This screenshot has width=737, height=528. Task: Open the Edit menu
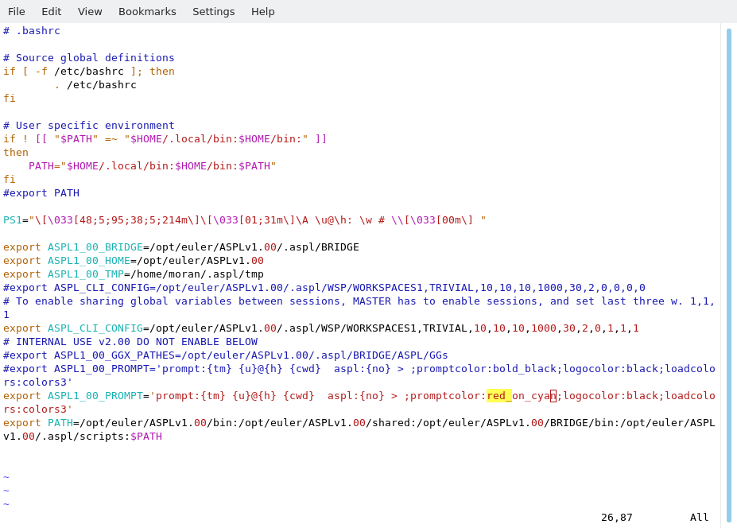(x=52, y=11)
